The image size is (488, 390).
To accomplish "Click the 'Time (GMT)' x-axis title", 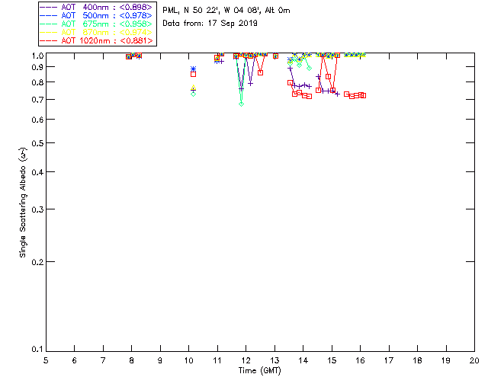I will 260,371.
